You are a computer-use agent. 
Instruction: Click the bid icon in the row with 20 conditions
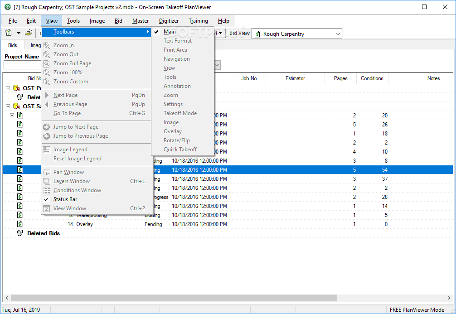(20, 116)
